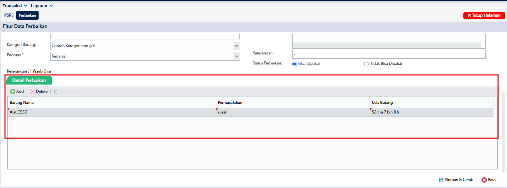Click the gray horizontal scrollbar above Keterangan
The width and height of the screenshot is (507, 188).
pos(387,45)
